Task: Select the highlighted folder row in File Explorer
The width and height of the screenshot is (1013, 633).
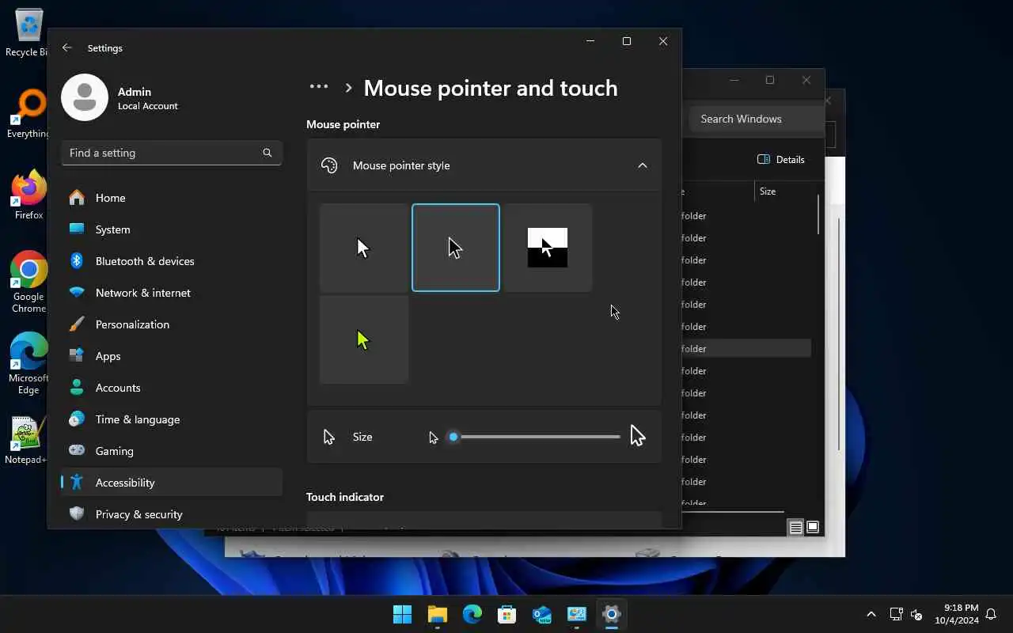Action: [x=746, y=348]
